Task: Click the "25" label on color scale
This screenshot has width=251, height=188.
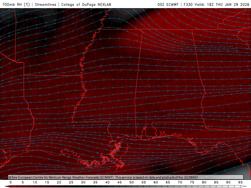Action: [71, 182]
